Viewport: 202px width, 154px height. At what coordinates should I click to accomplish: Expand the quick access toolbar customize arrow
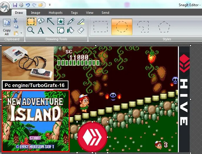tap(50, 5)
